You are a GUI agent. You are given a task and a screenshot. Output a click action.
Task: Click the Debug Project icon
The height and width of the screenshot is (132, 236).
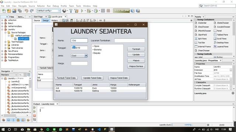coord(88,11)
